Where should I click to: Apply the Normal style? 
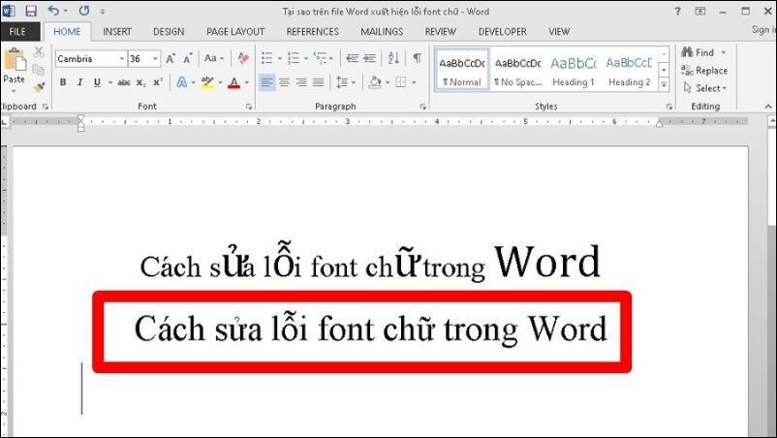[x=462, y=70]
